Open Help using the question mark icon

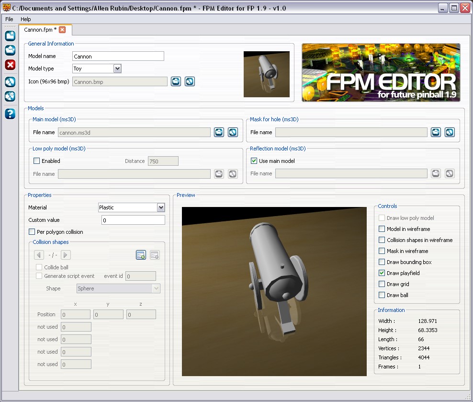(10, 114)
